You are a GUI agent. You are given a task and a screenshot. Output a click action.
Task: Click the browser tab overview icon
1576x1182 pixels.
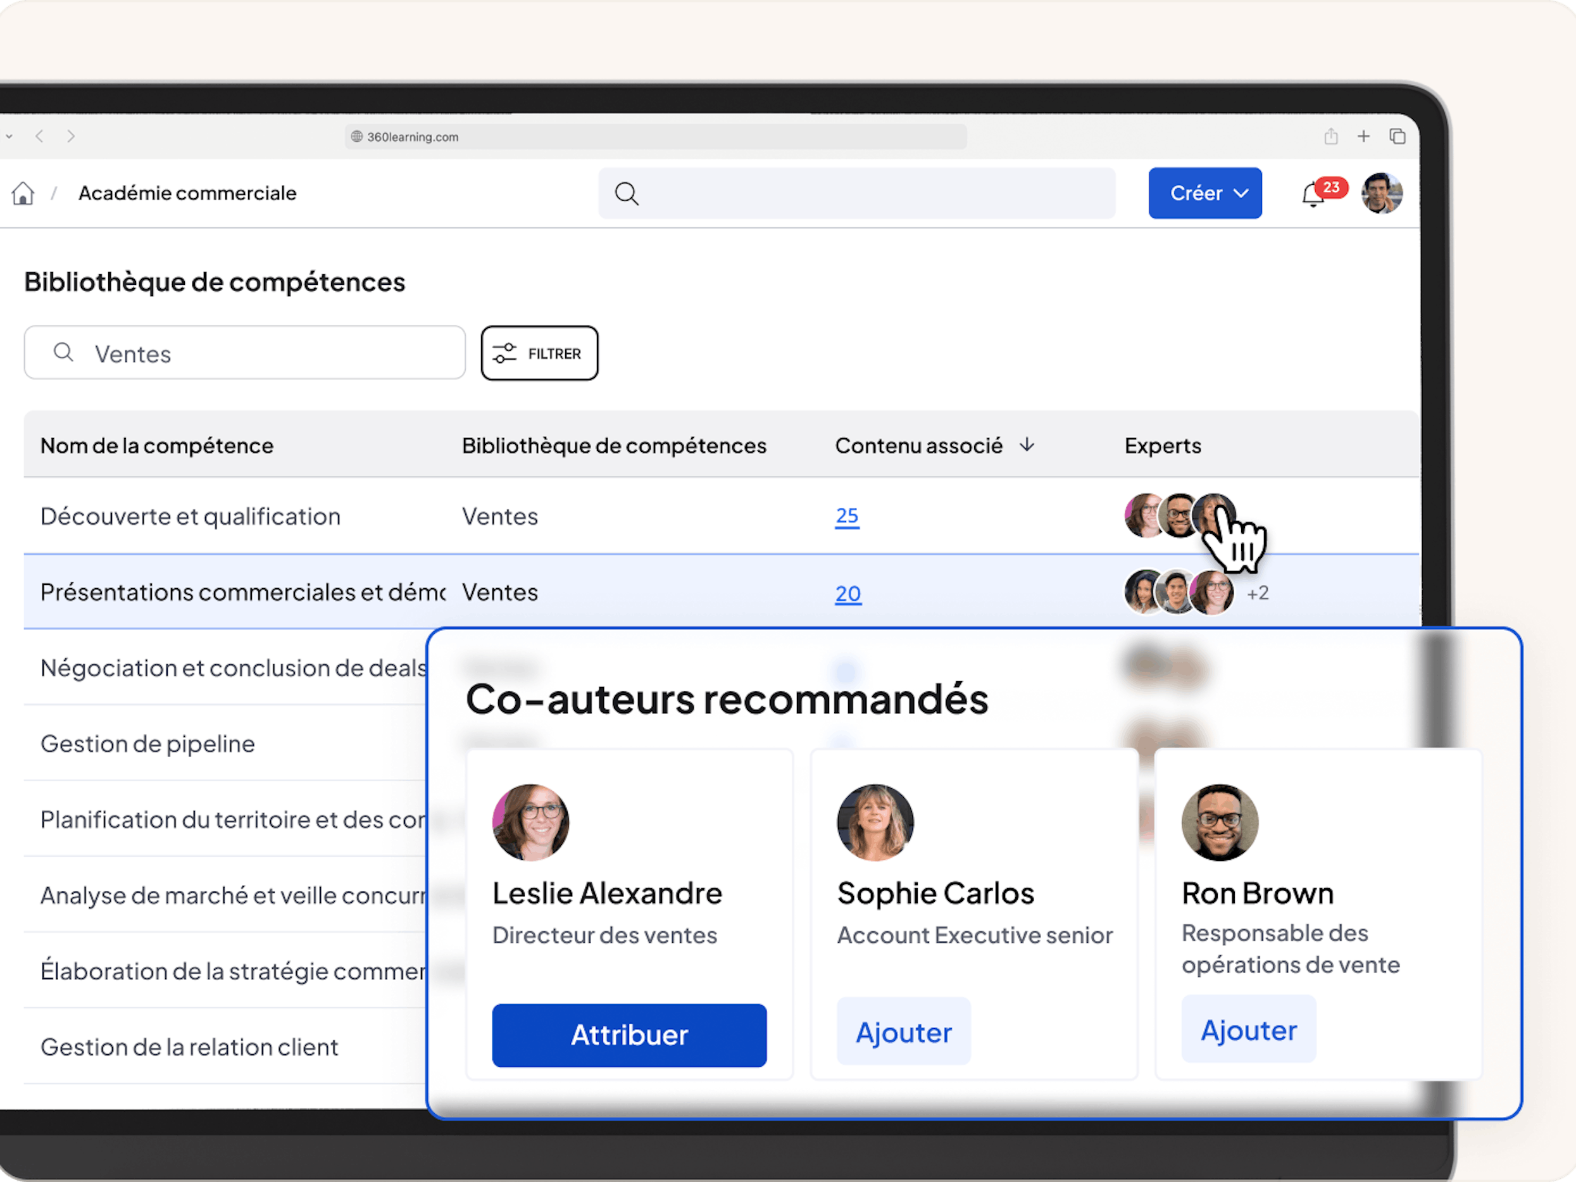1397,136
